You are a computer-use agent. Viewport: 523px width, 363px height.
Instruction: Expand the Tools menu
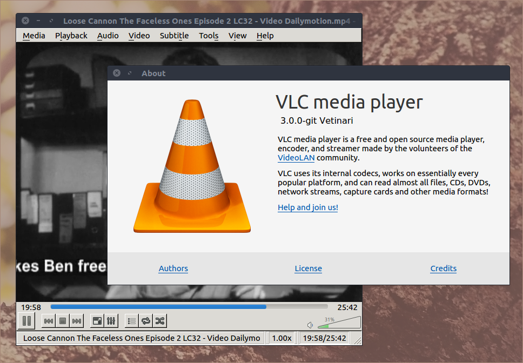(x=209, y=36)
